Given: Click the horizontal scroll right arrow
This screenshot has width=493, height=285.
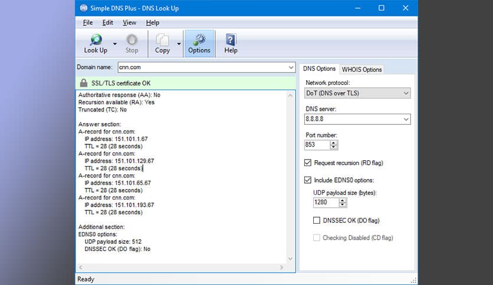Looking at the screenshot, I should coord(281,267).
